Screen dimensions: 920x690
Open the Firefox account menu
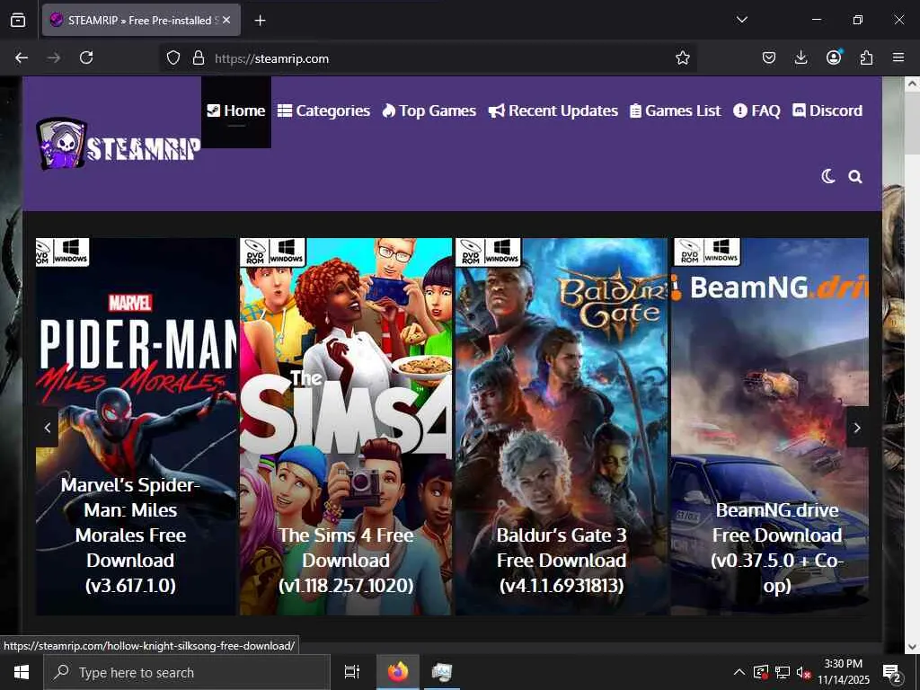[834, 57]
